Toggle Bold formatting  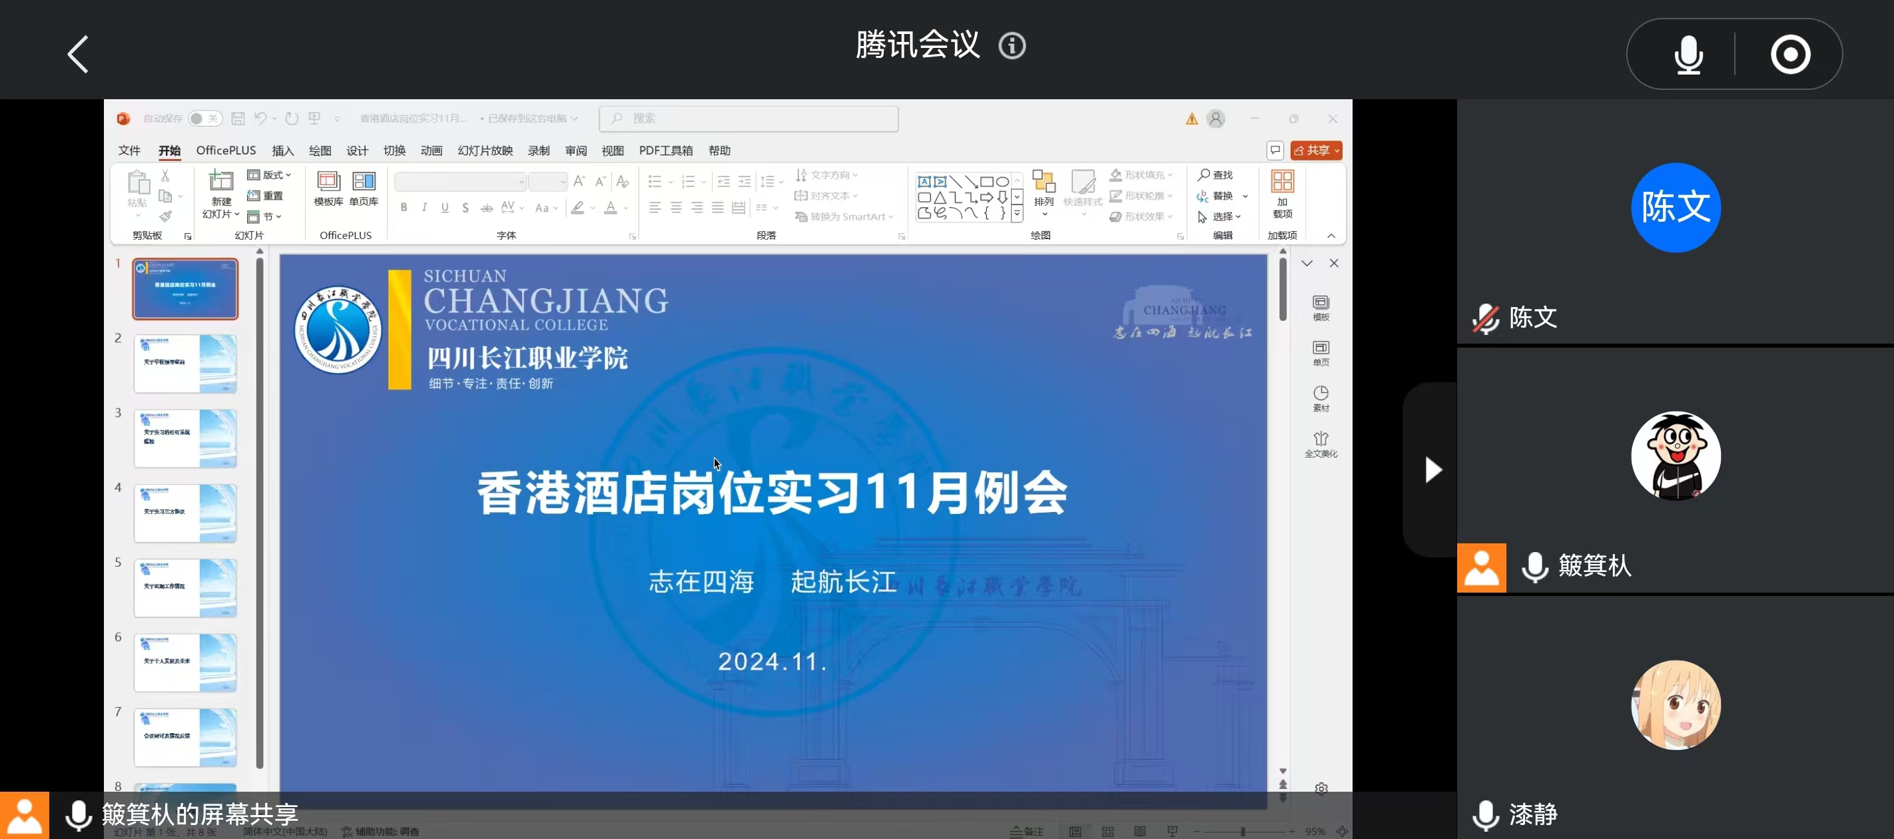404,208
